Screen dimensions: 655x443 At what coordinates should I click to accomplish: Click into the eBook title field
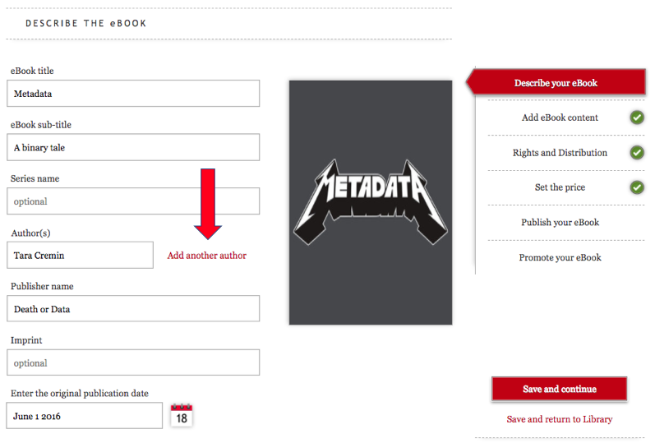[135, 94]
